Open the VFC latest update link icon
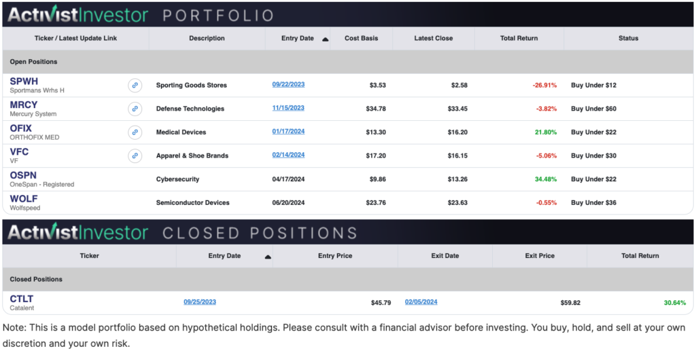This screenshot has height=351, width=696. pyautogui.click(x=135, y=155)
